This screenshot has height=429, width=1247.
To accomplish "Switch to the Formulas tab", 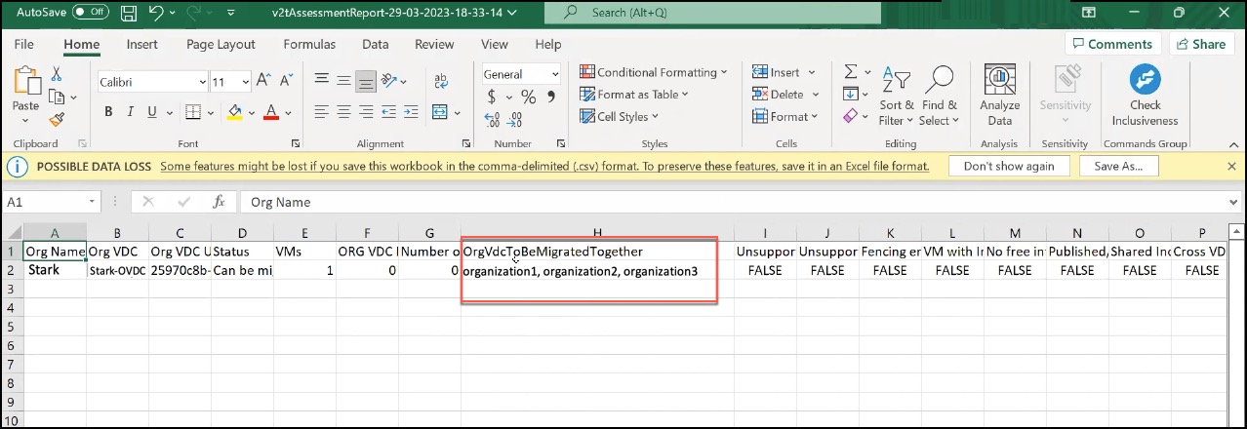I will pyautogui.click(x=309, y=44).
